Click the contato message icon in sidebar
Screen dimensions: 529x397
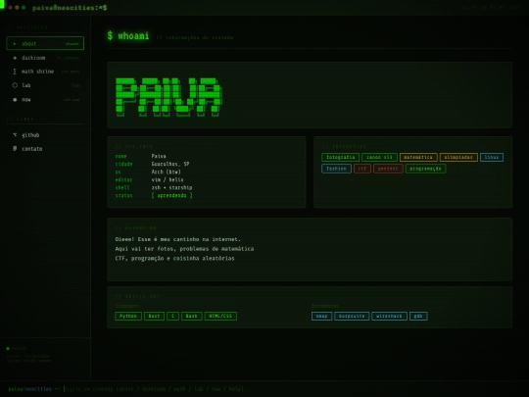tap(15, 149)
